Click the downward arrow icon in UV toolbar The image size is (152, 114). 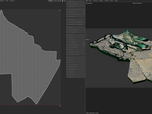pos(65,1)
